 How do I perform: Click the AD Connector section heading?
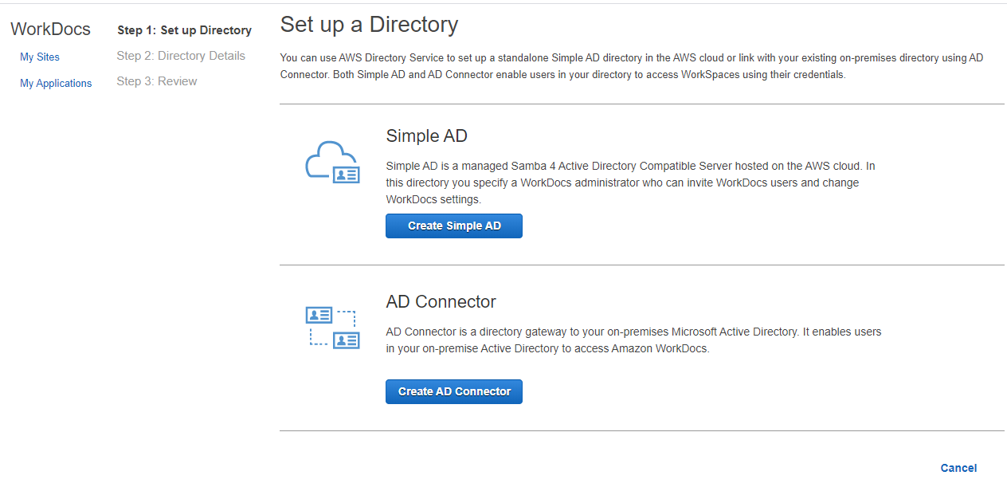tap(441, 301)
